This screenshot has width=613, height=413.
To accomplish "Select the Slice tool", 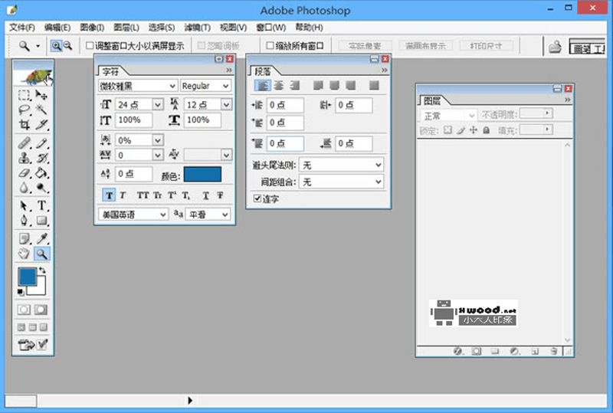I will point(41,125).
